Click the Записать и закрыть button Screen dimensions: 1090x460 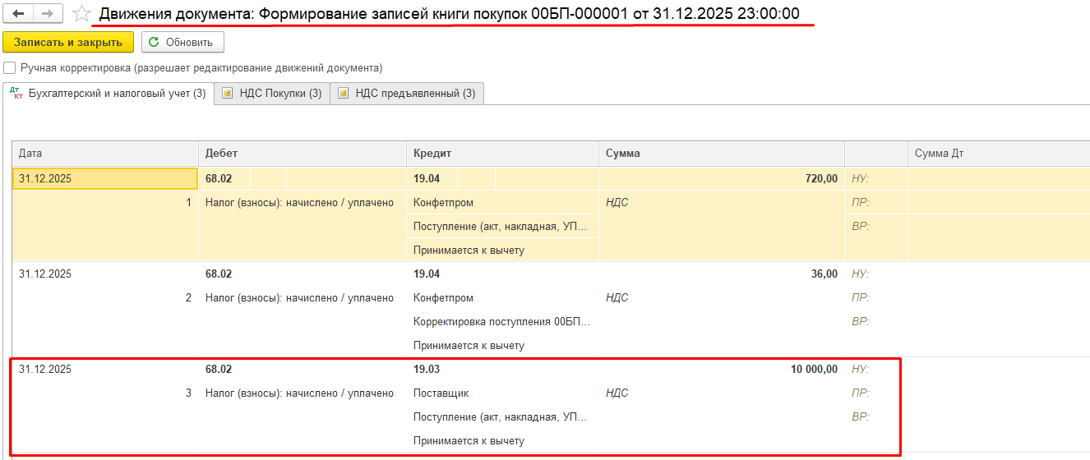click(x=68, y=42)
